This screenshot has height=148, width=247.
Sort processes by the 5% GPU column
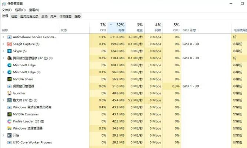[x=172, y=28]
